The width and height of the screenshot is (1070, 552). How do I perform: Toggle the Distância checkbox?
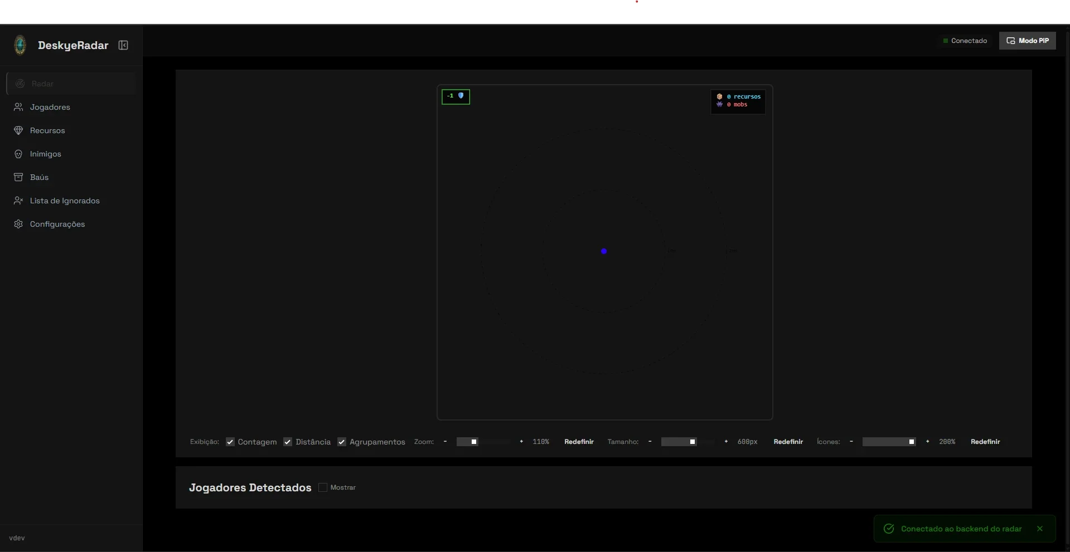(288, 442)
